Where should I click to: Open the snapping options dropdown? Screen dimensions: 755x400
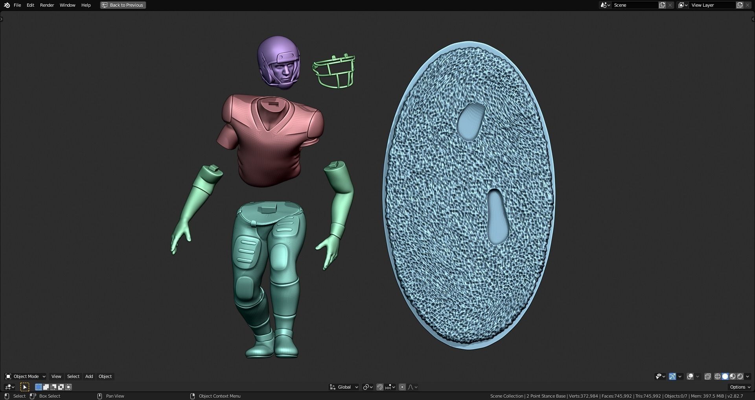pos(390,387)
